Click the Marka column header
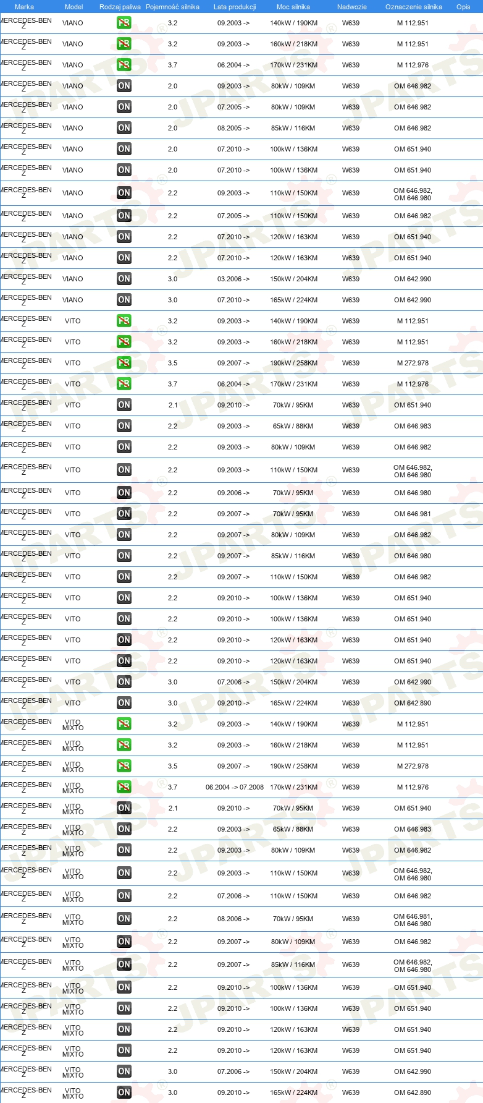The image size is (483, 1103). (24, 7)
